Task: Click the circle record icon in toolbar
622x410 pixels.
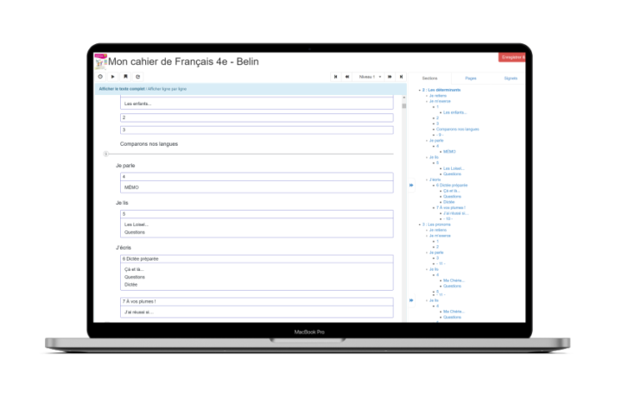Action: 100,77
